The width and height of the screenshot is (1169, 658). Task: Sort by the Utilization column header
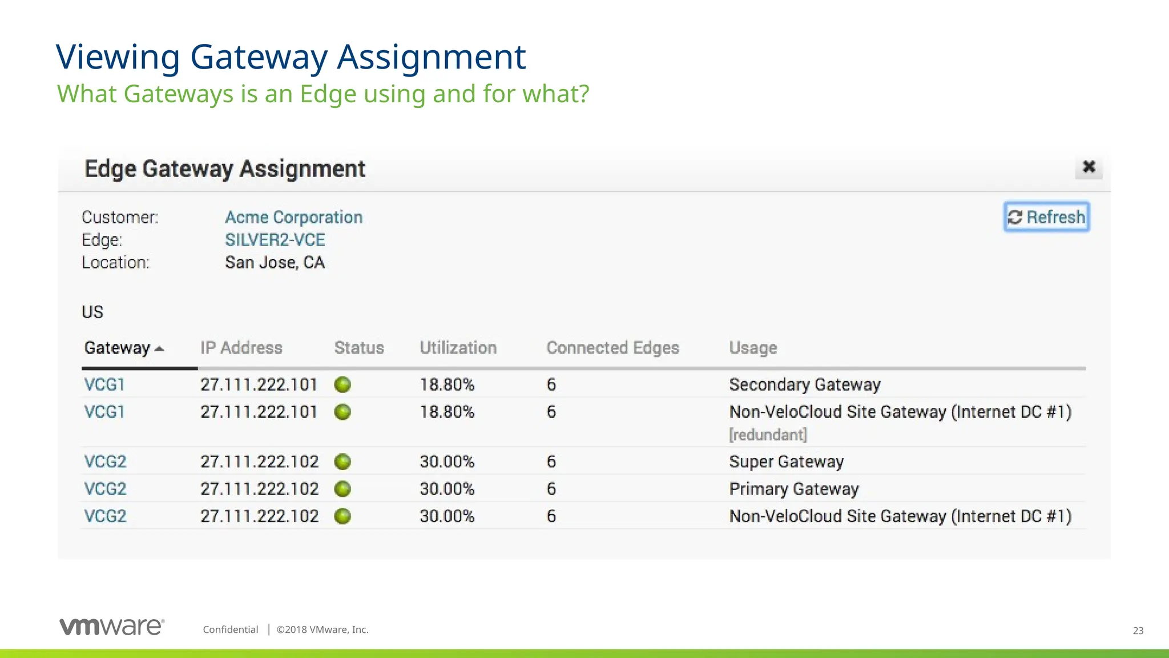(458, 348)
